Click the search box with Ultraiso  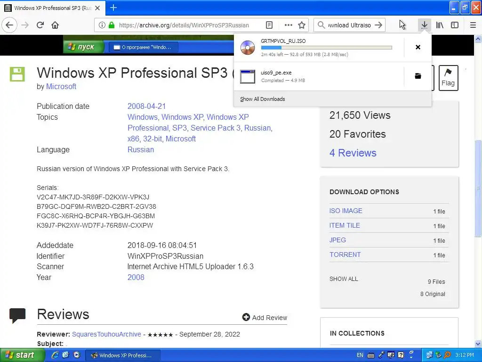coord(349,25)
